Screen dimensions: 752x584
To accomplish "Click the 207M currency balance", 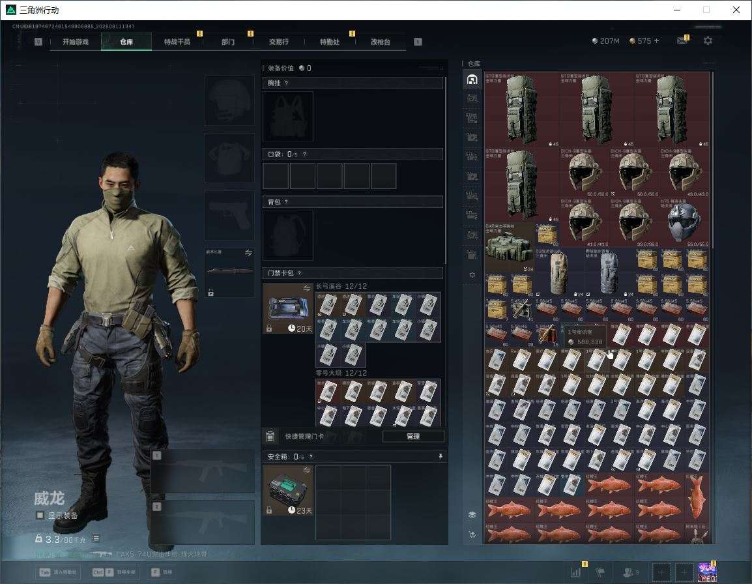I will click(606, 41).
